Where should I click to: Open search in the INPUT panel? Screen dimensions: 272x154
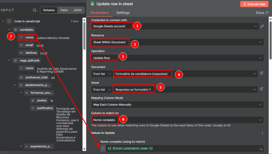[35, 10]
